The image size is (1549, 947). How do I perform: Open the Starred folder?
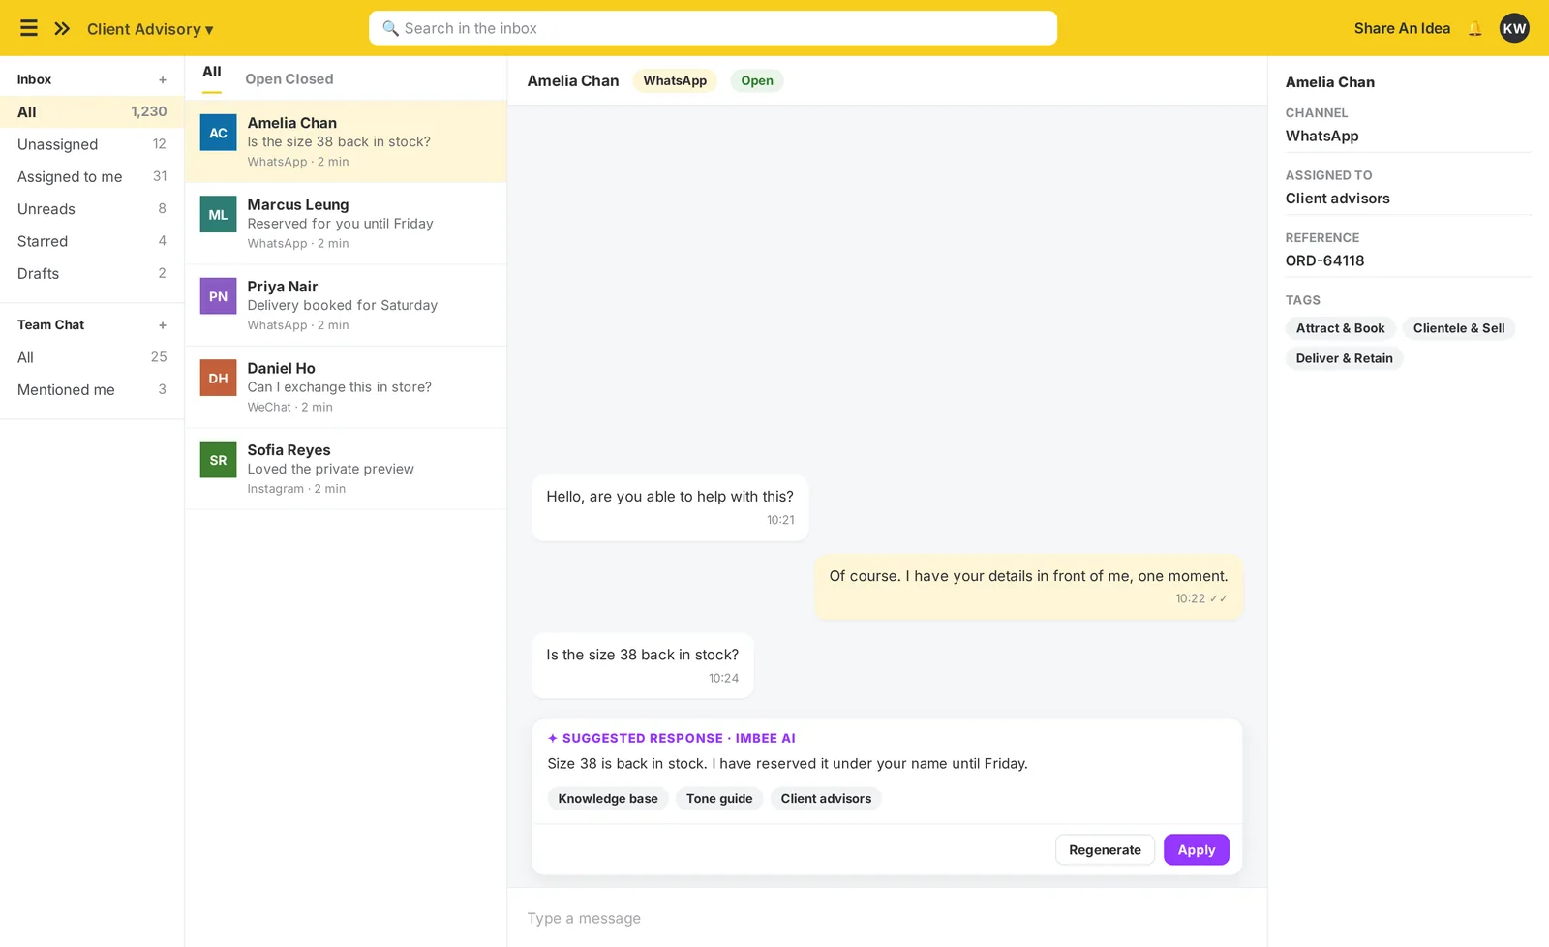[92, 241]
